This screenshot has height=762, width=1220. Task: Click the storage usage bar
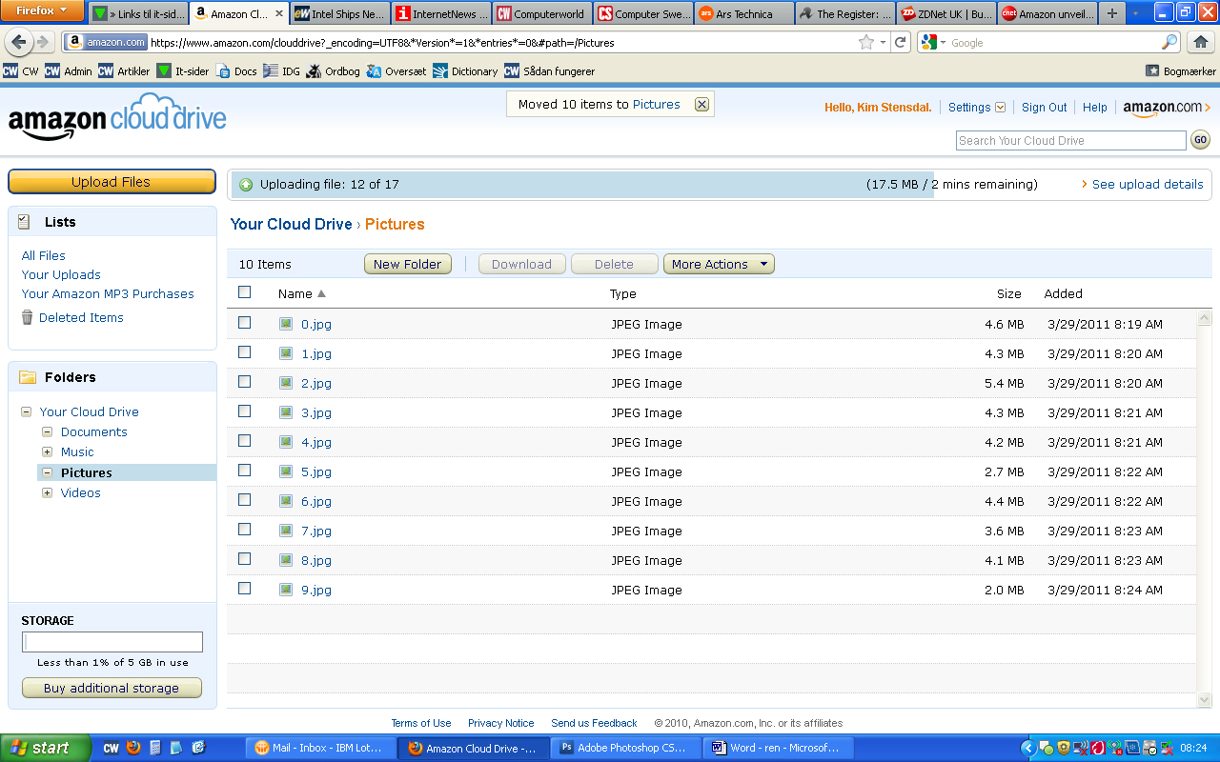pos(112,642)
